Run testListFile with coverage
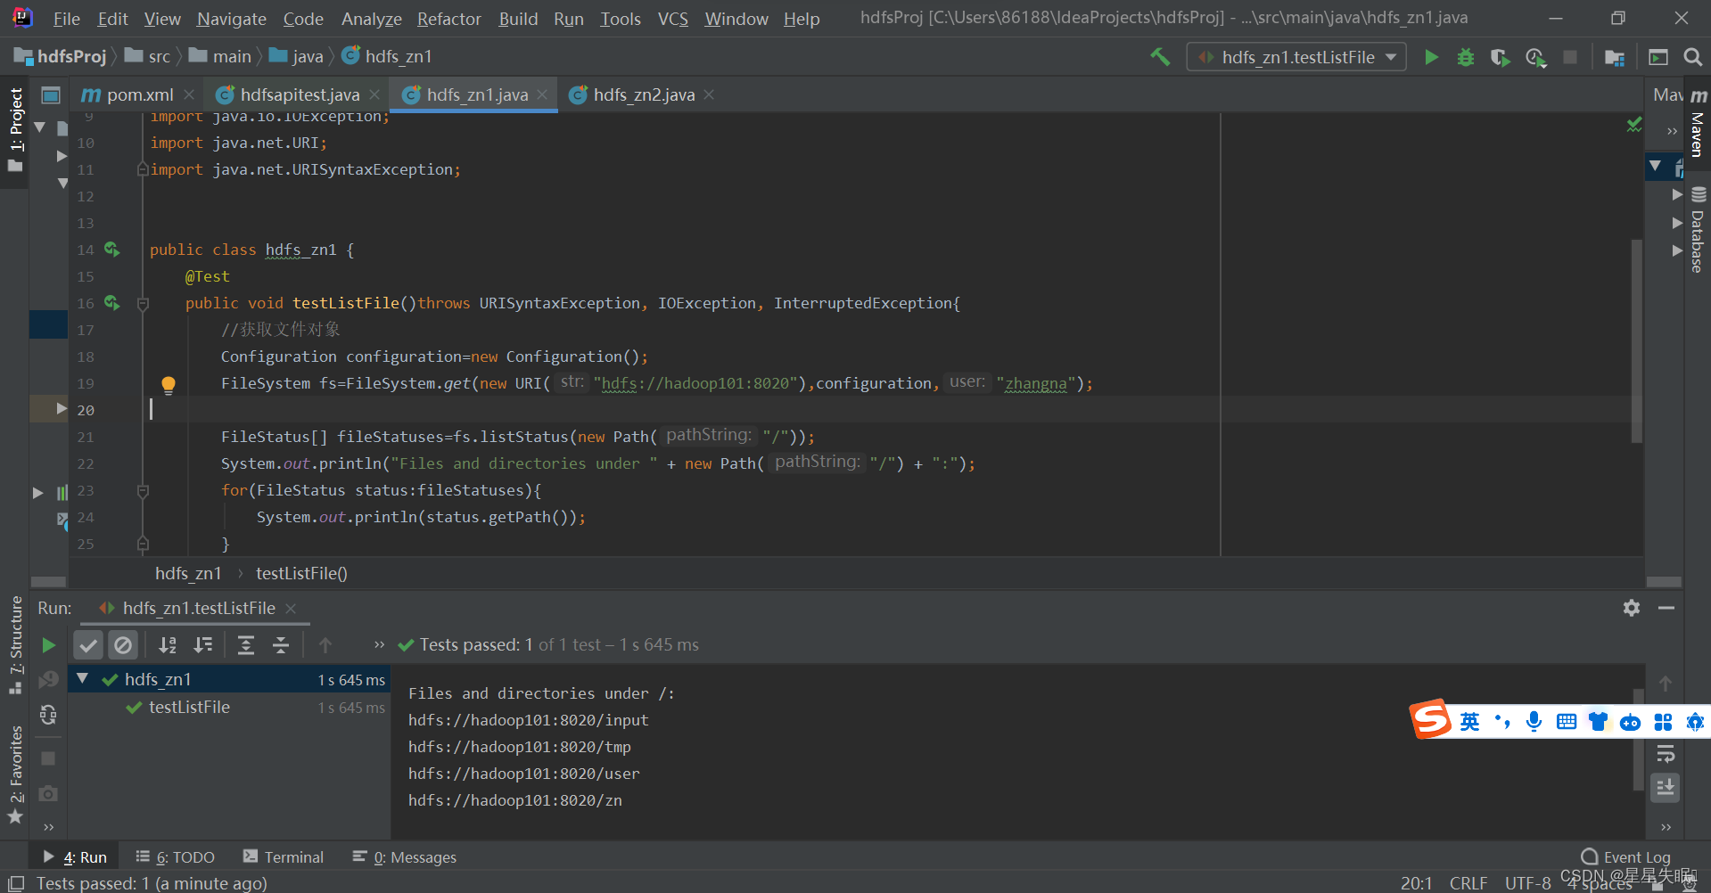1711x893 pixels. [1500, 56]
